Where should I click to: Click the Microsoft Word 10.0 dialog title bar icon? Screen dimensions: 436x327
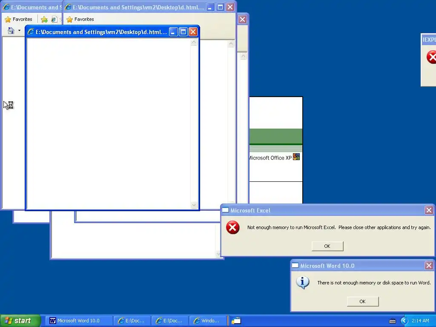point(295,266)
